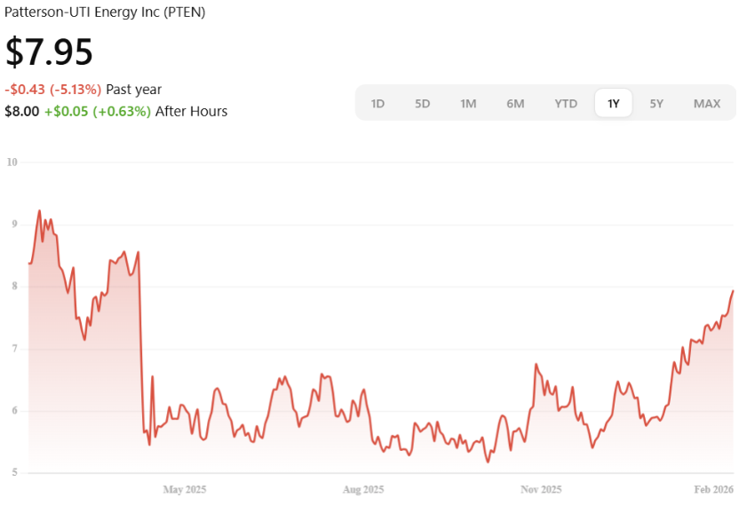Choose the 1M time period
The image size is (739, 506).
pos(468,103)
